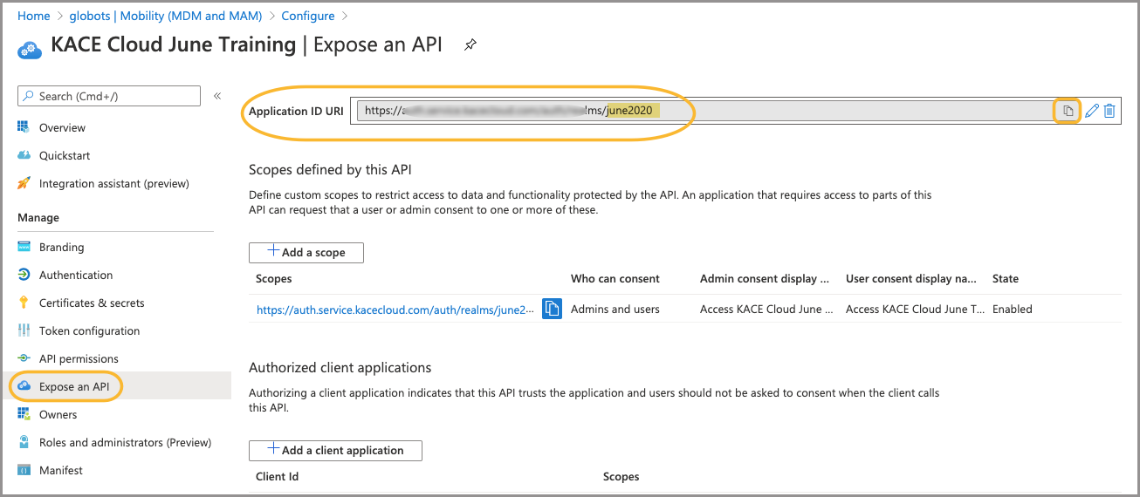Launch Integration assistant (preview)
This screenshot has height=497, width=1140.
pyautogui.click(x=113, y=183)
